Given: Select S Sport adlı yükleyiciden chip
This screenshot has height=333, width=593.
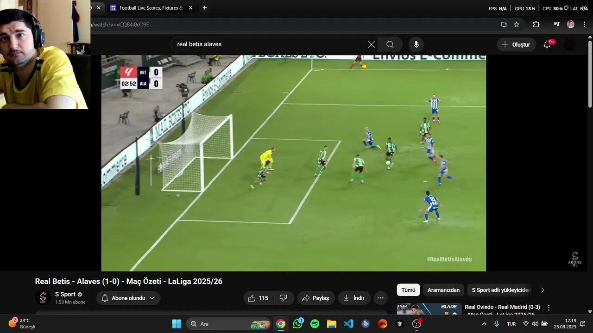Looking at the screenshot, I should (x=501, y=290).
